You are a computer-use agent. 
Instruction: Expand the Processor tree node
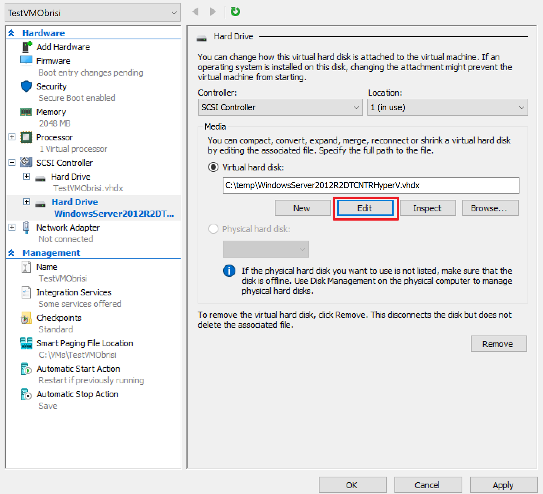point(12,137)
